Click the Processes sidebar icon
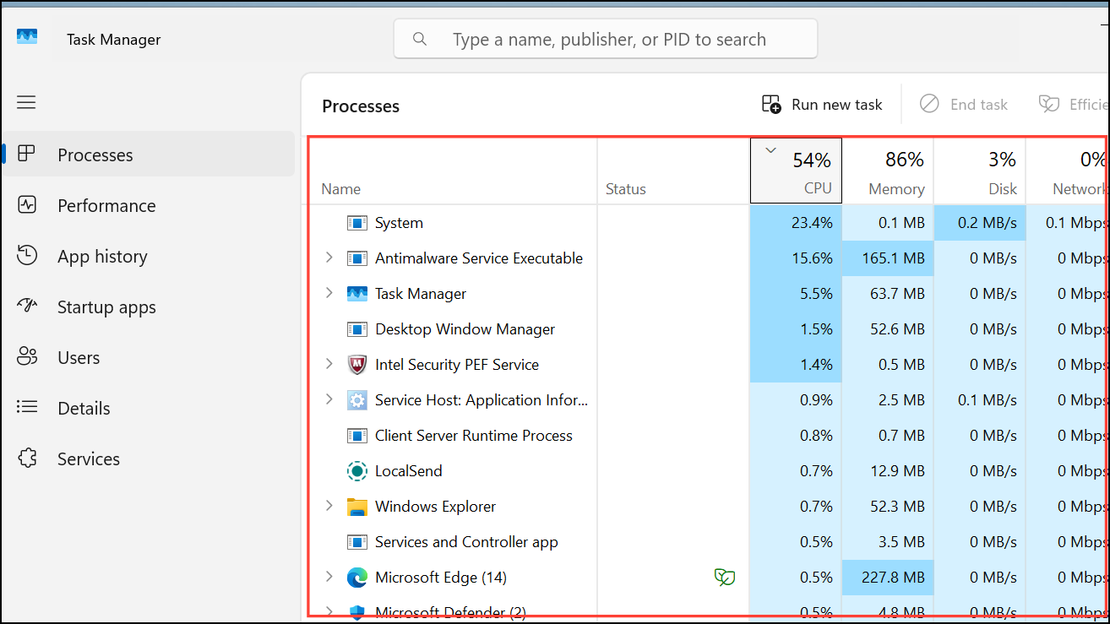Screen dimensions: 1110x624 pos(26,154)
